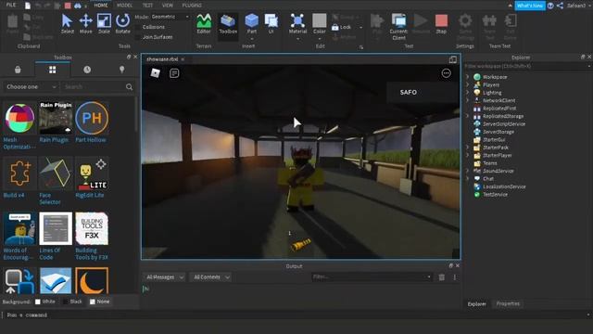Switch to the TEST ribbon tab
This screenshot has width=593, height=334.
[x=147, y=6]
